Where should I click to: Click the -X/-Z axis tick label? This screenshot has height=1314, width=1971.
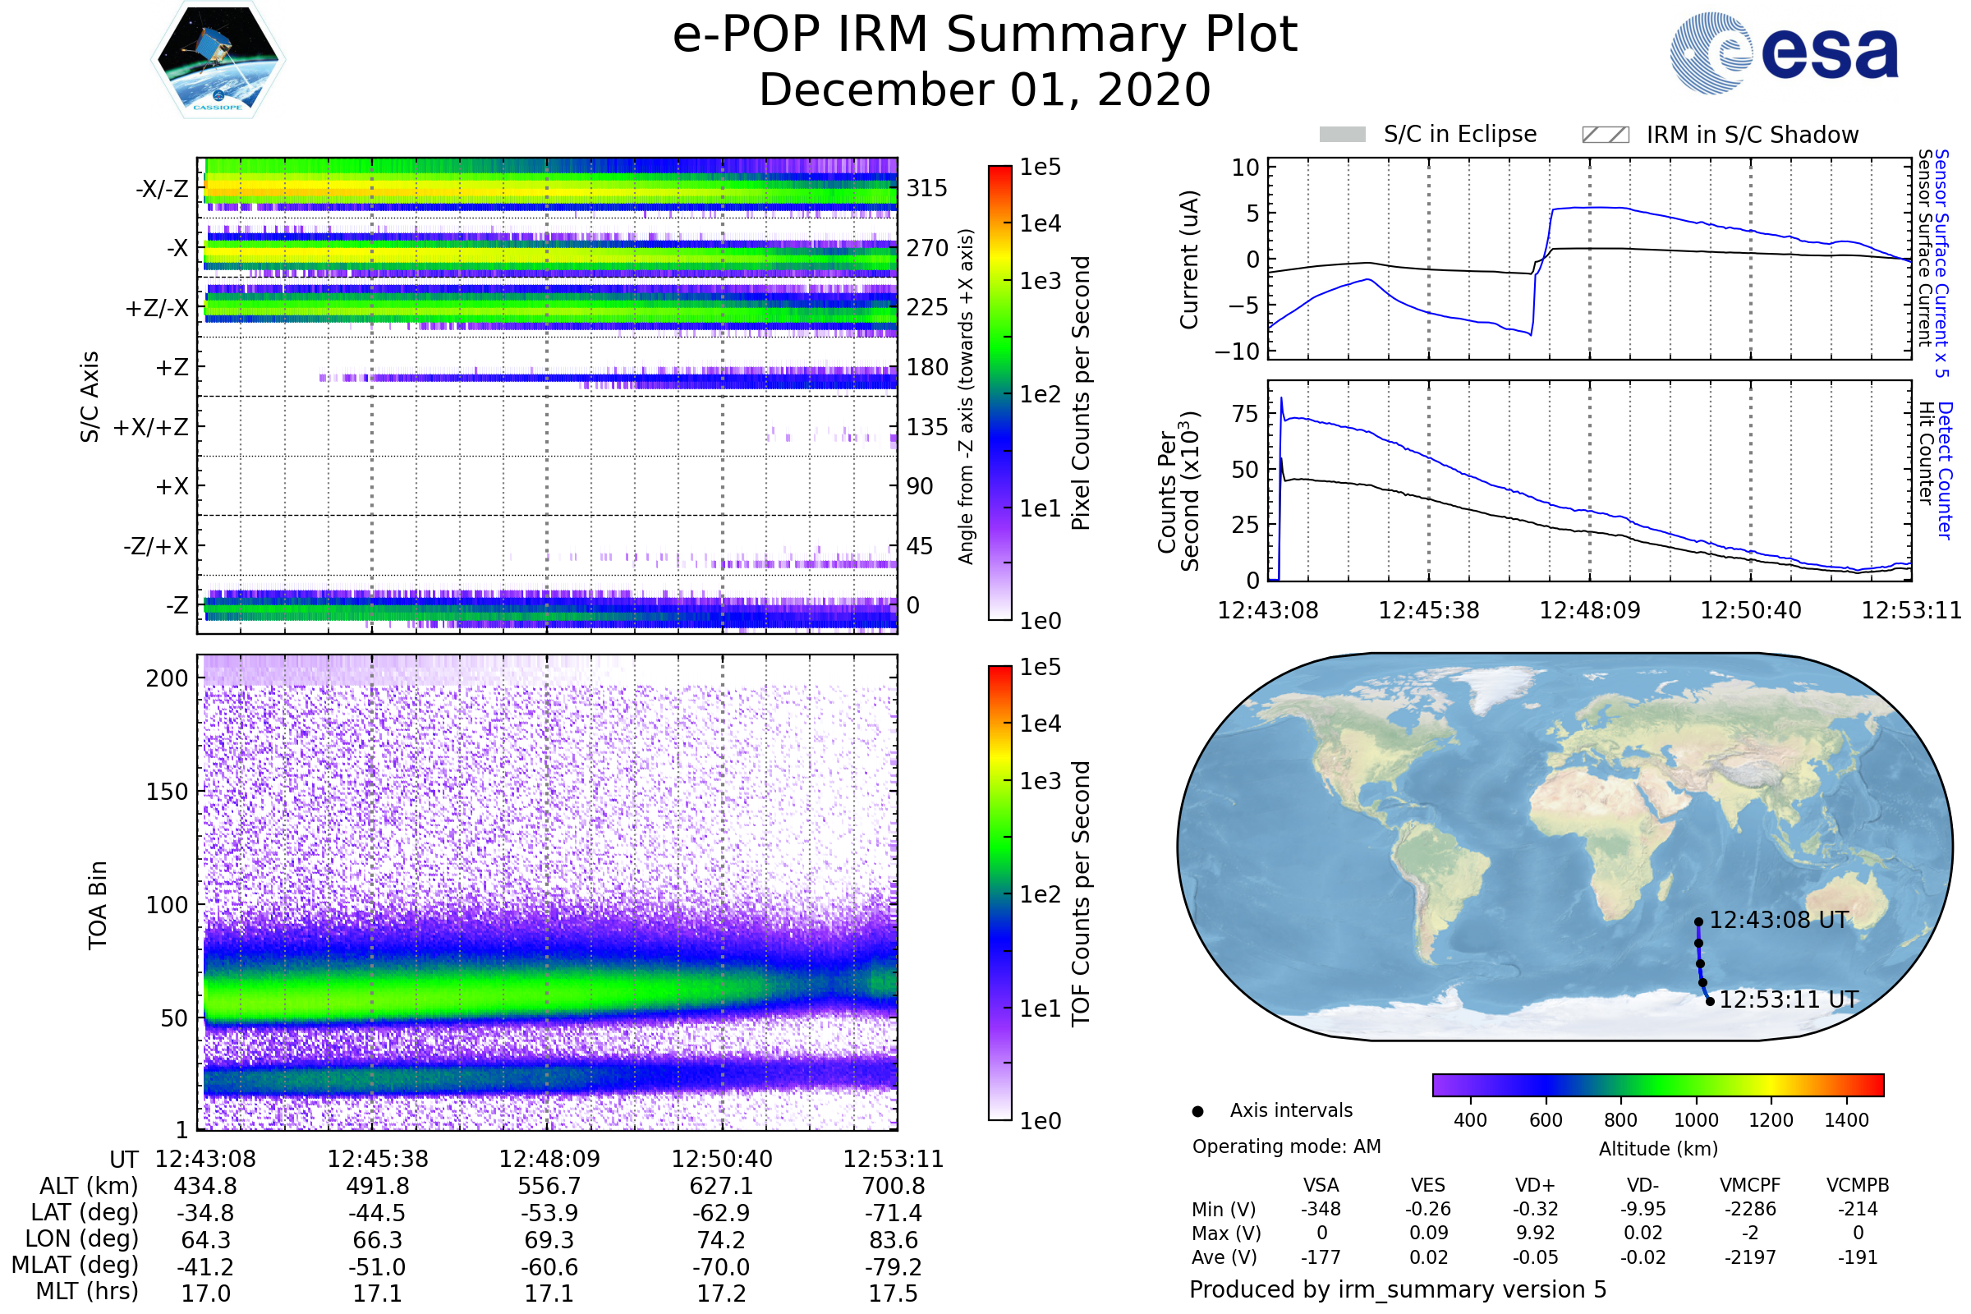(162, 189)
